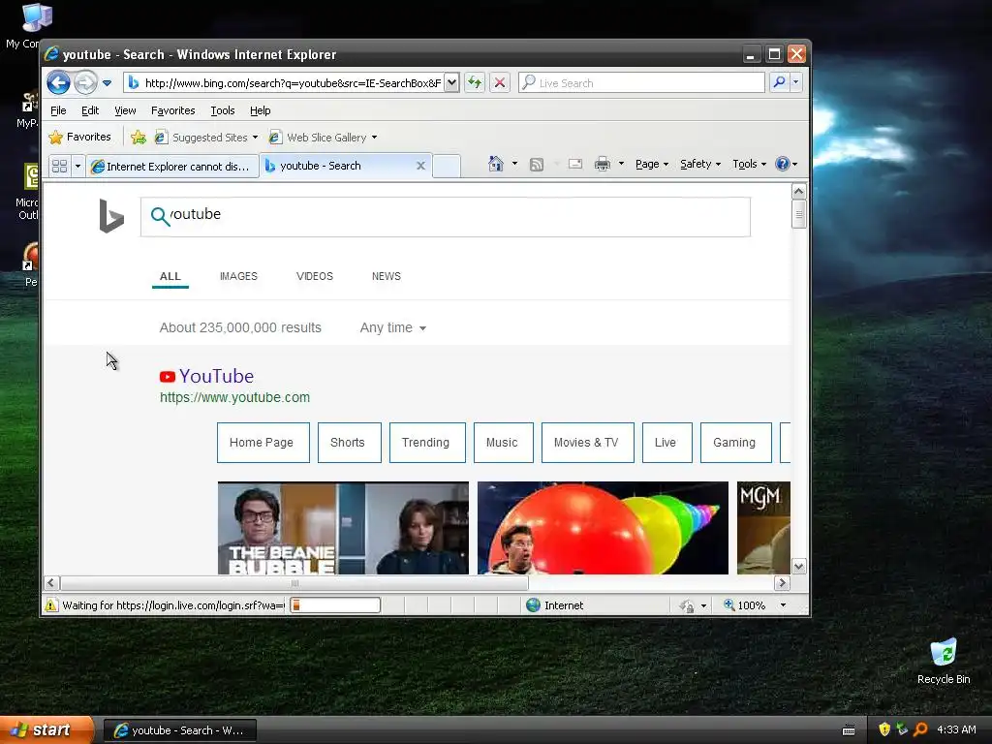Expand the address bar history dropdown
This screenshot has width=992, height=744.
(x=451, y=83)
